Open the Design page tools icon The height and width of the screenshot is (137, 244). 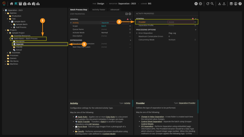16,4
